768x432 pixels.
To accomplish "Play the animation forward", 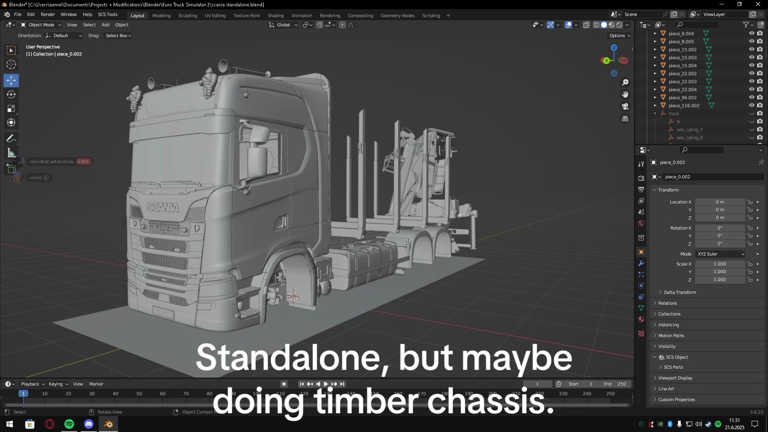I will (x=326, y=384).
